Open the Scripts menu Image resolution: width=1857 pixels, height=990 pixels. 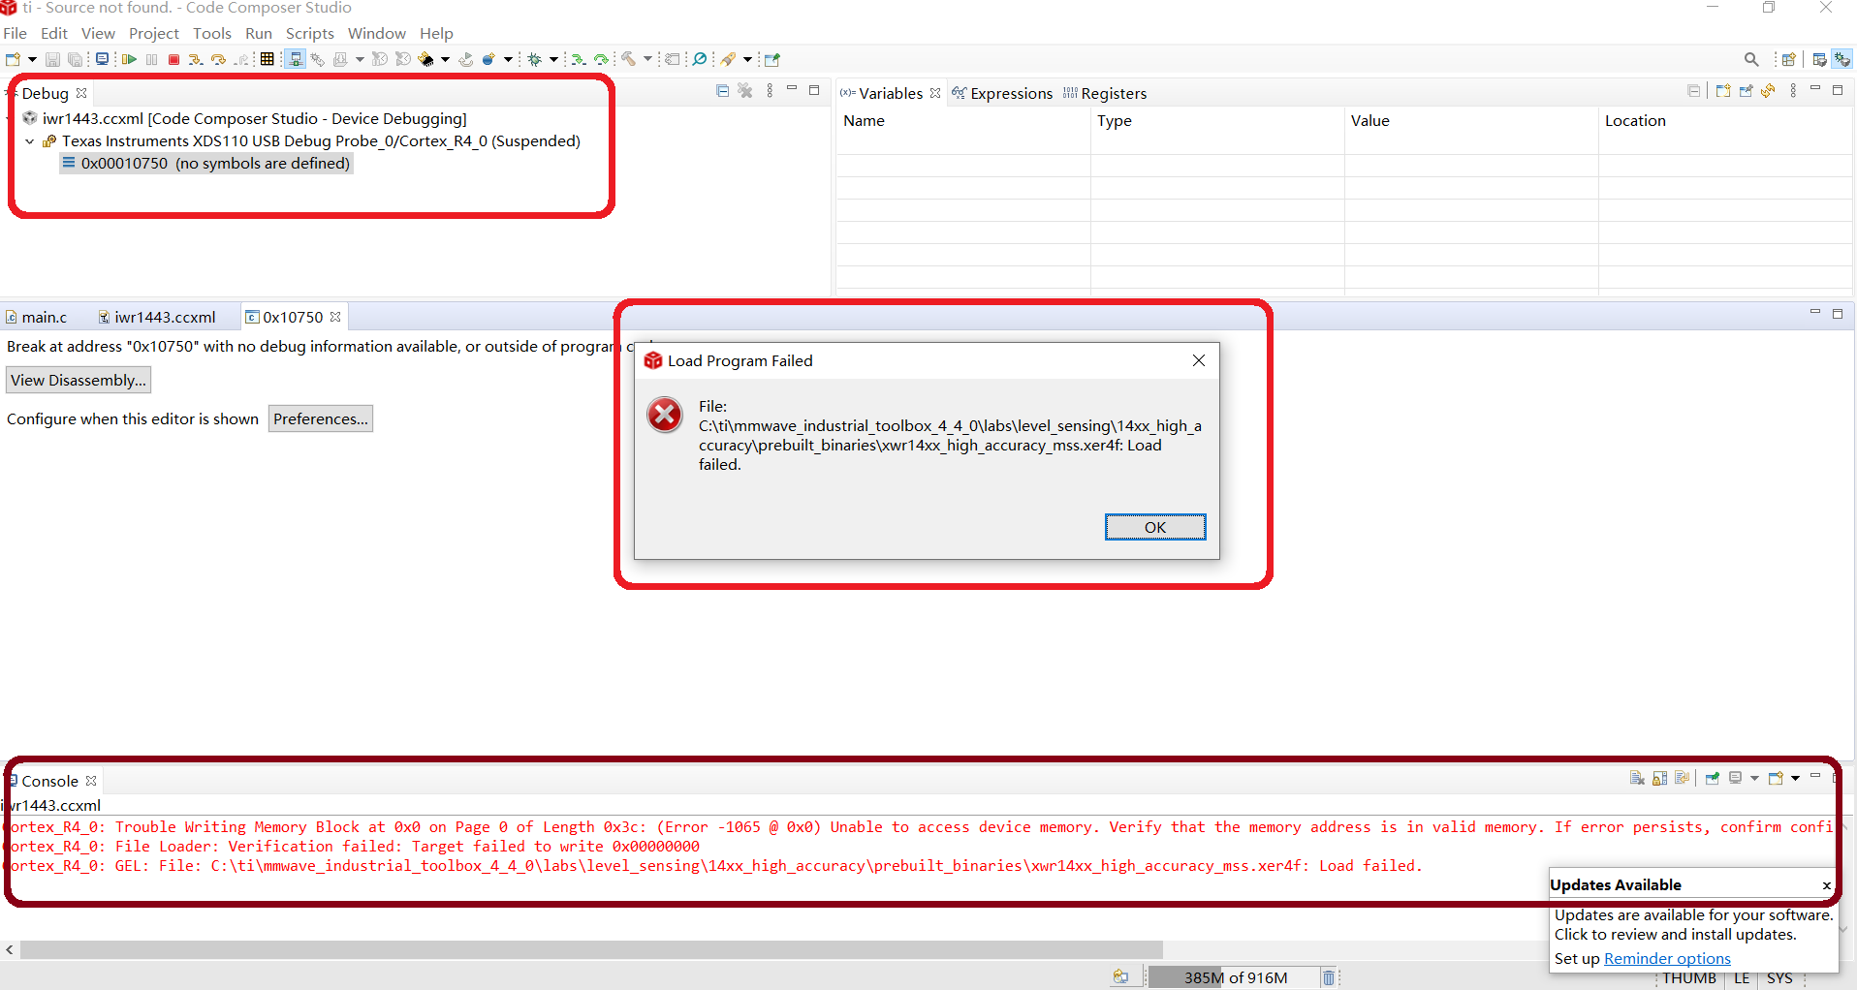pos(310,33)
